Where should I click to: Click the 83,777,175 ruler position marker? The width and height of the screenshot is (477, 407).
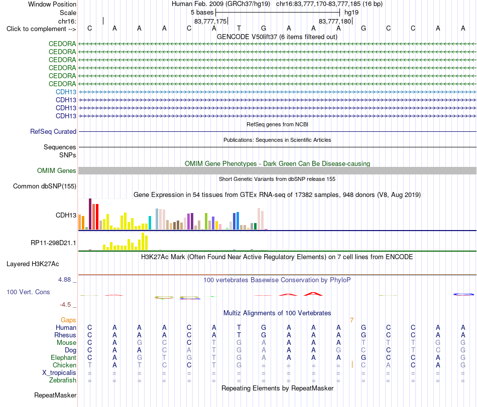coord(210,22)
